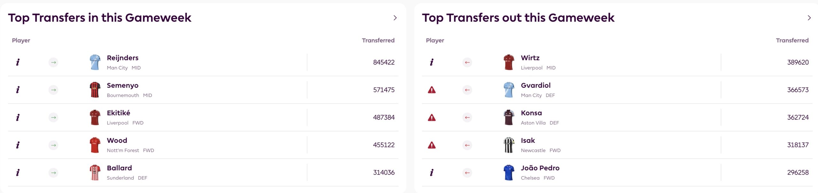Click Player column header in transfers out
The width and height of the screenshot is (818, 193).
pos(435,40)
